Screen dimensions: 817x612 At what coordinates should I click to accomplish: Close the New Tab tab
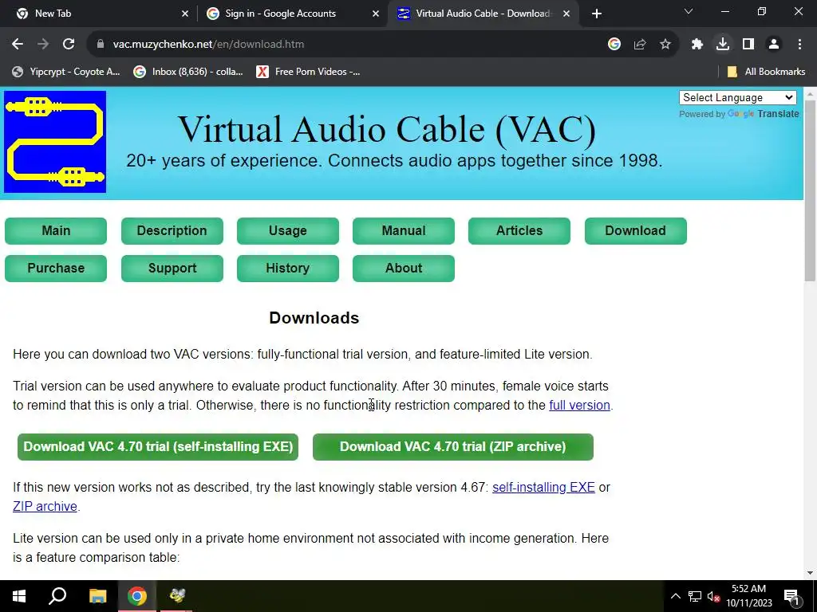pos(185,14)
